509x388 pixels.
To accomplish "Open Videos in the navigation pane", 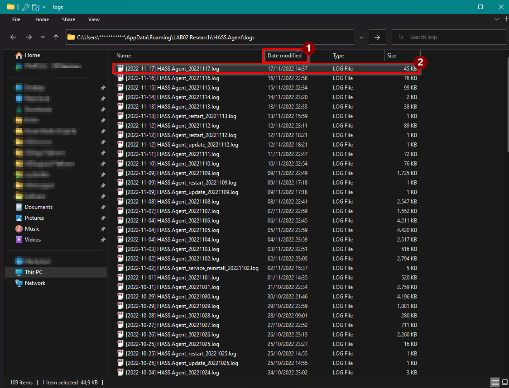I will pos(33,240).
